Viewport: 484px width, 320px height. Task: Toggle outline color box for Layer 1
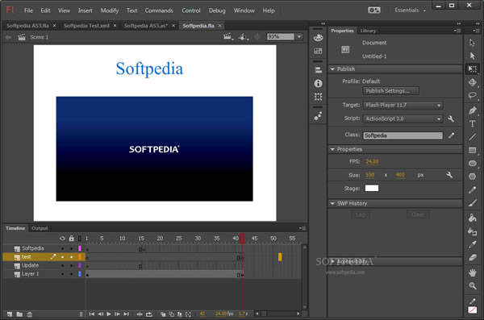pos(80,274)
